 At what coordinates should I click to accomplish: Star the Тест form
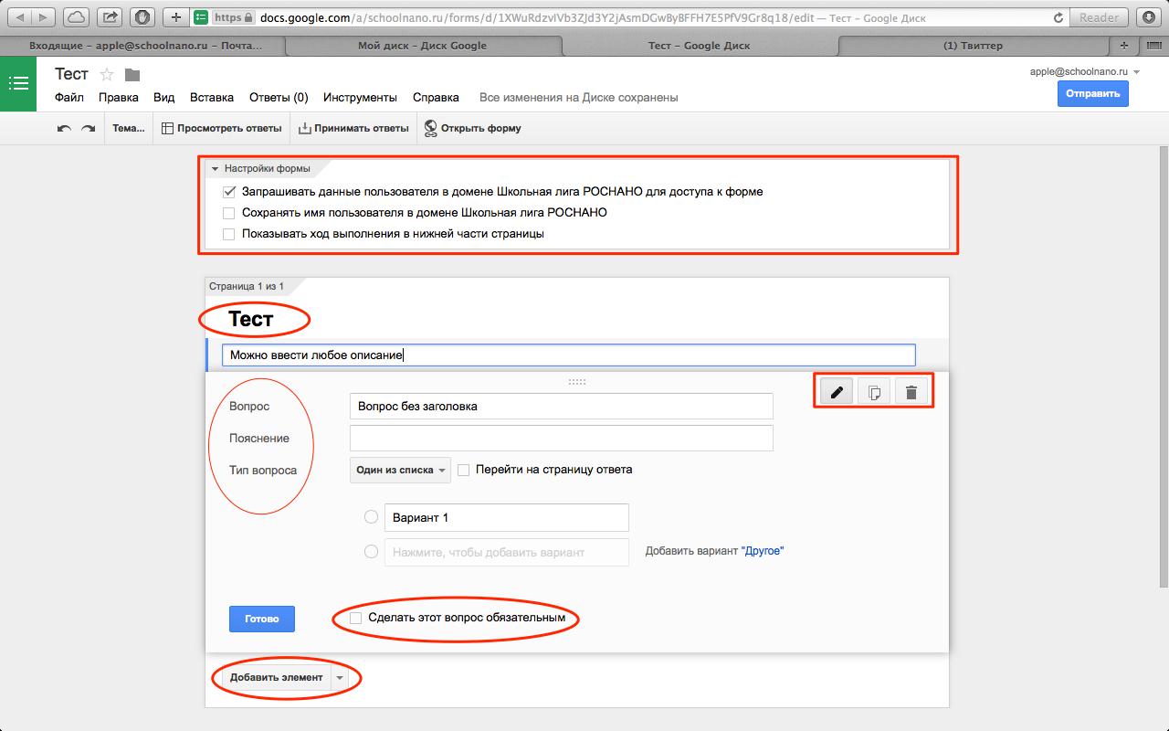point(107,75)
